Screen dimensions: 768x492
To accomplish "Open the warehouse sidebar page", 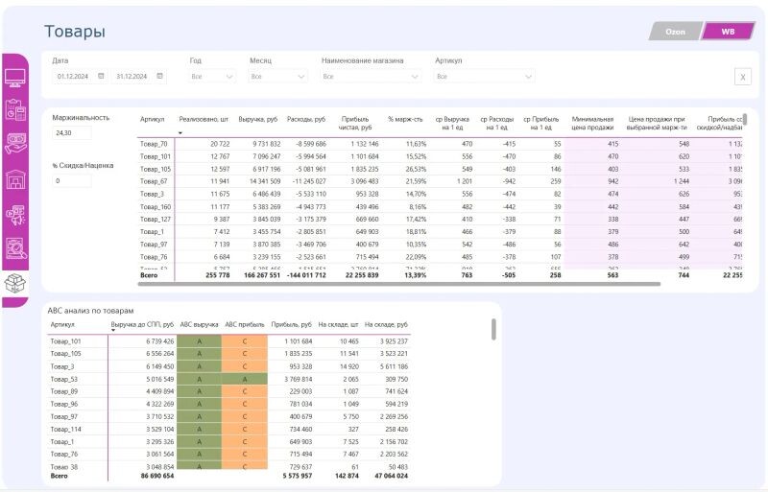I will [x=15, y=179].
